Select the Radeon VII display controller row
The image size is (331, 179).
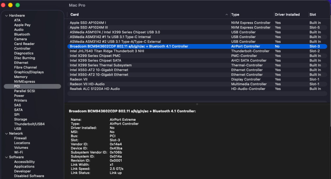click(197, 79)
